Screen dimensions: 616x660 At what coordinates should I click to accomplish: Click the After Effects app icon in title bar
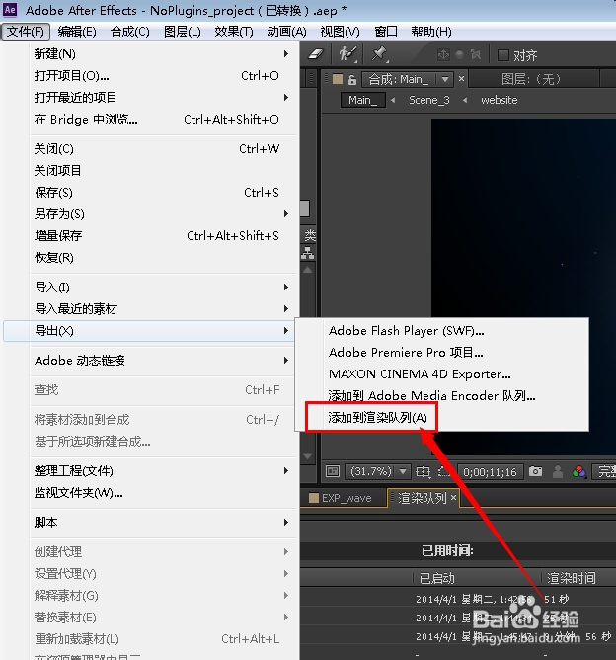pos(10,9)
